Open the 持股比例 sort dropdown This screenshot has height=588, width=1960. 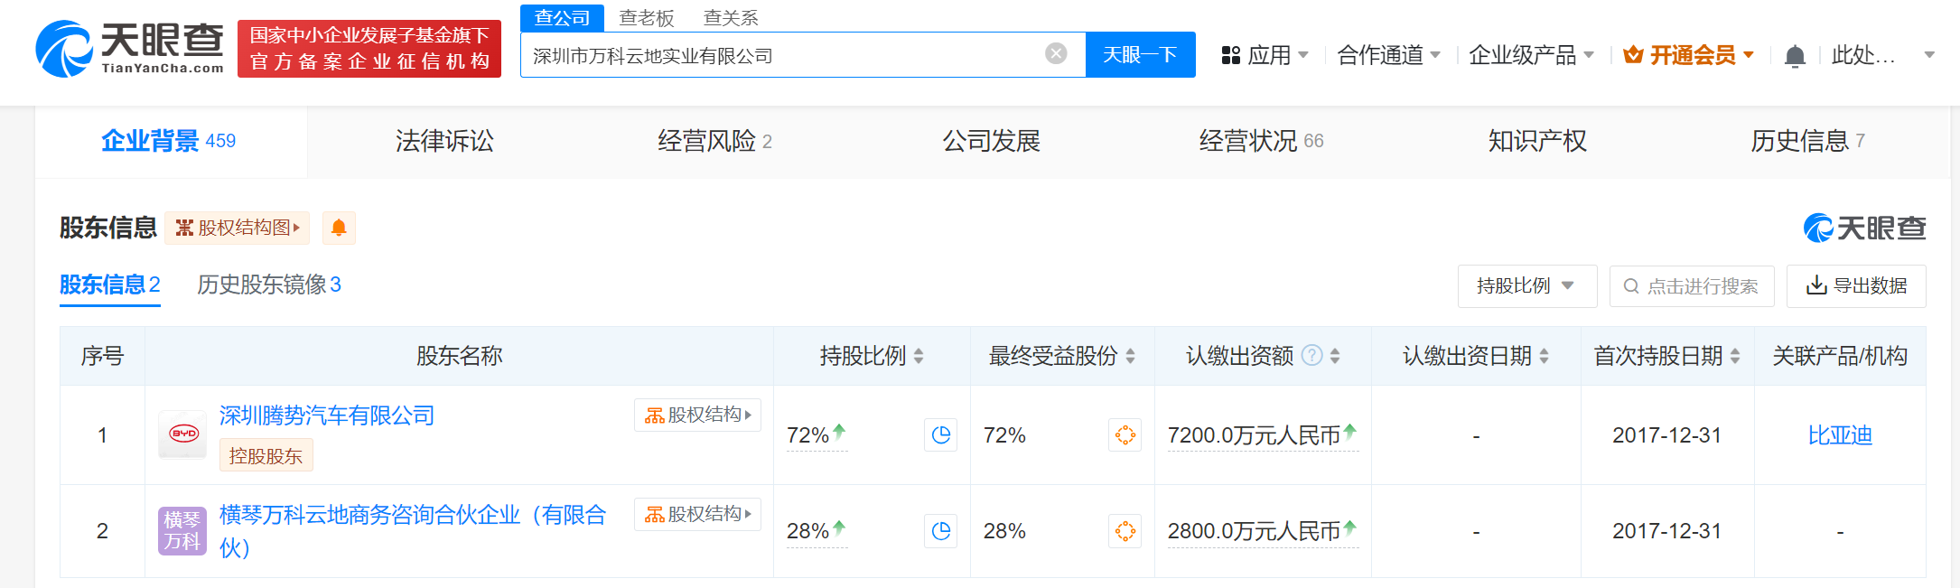click(x=1526, y=286)
